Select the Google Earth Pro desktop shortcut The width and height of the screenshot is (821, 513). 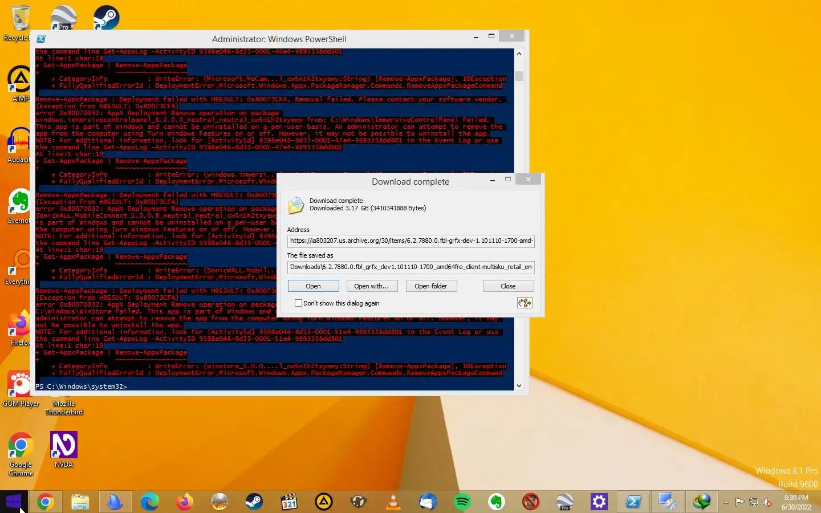(x=63, y=17)
